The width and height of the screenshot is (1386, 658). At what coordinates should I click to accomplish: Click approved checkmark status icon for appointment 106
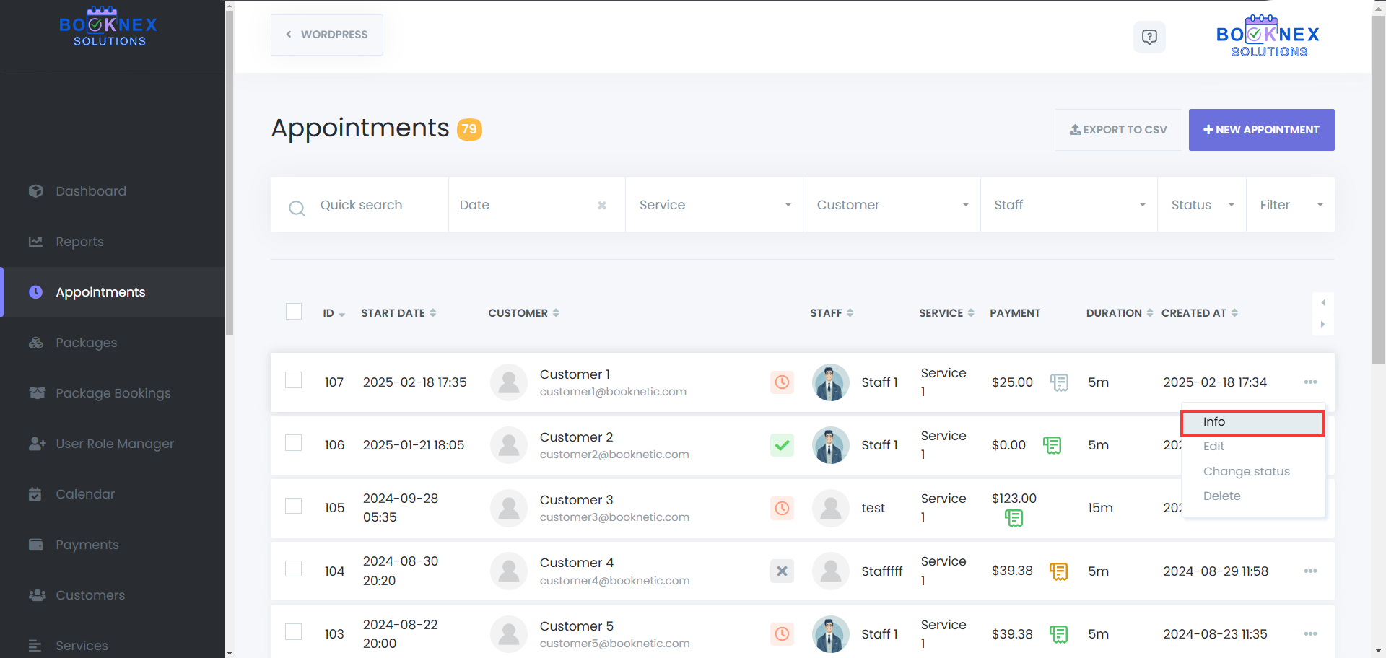(782, 445)
